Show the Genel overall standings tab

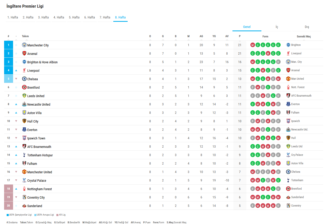247,27
